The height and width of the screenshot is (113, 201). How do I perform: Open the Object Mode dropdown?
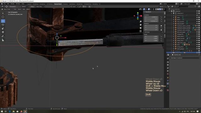tap(7, 9)
